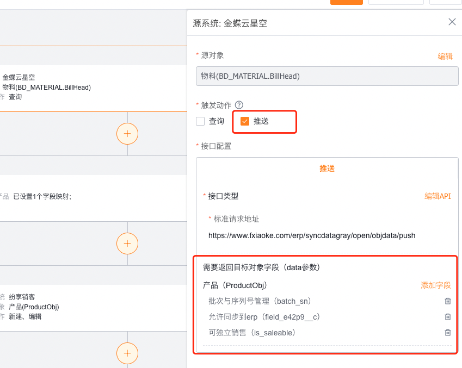The width and height of the screenshot is (462, 368).
Task: Close the 源系统 side panel
Action: pos(452,22)
